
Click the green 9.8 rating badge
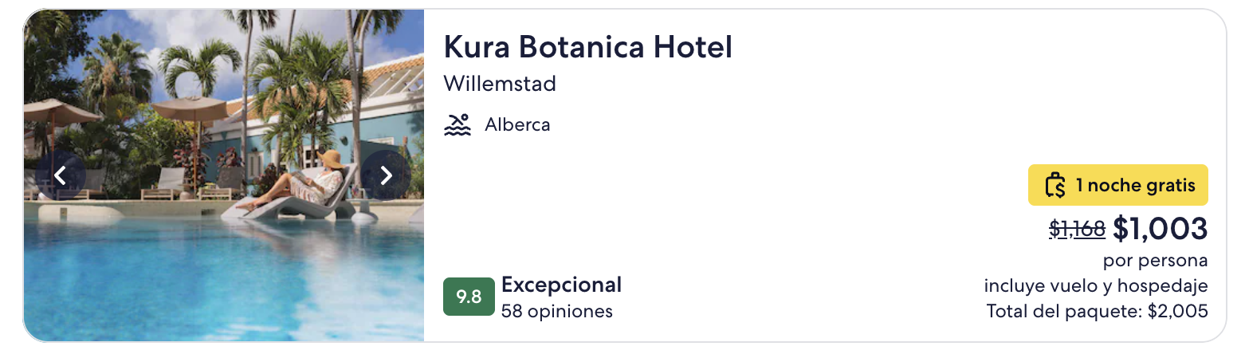[469, 297]
